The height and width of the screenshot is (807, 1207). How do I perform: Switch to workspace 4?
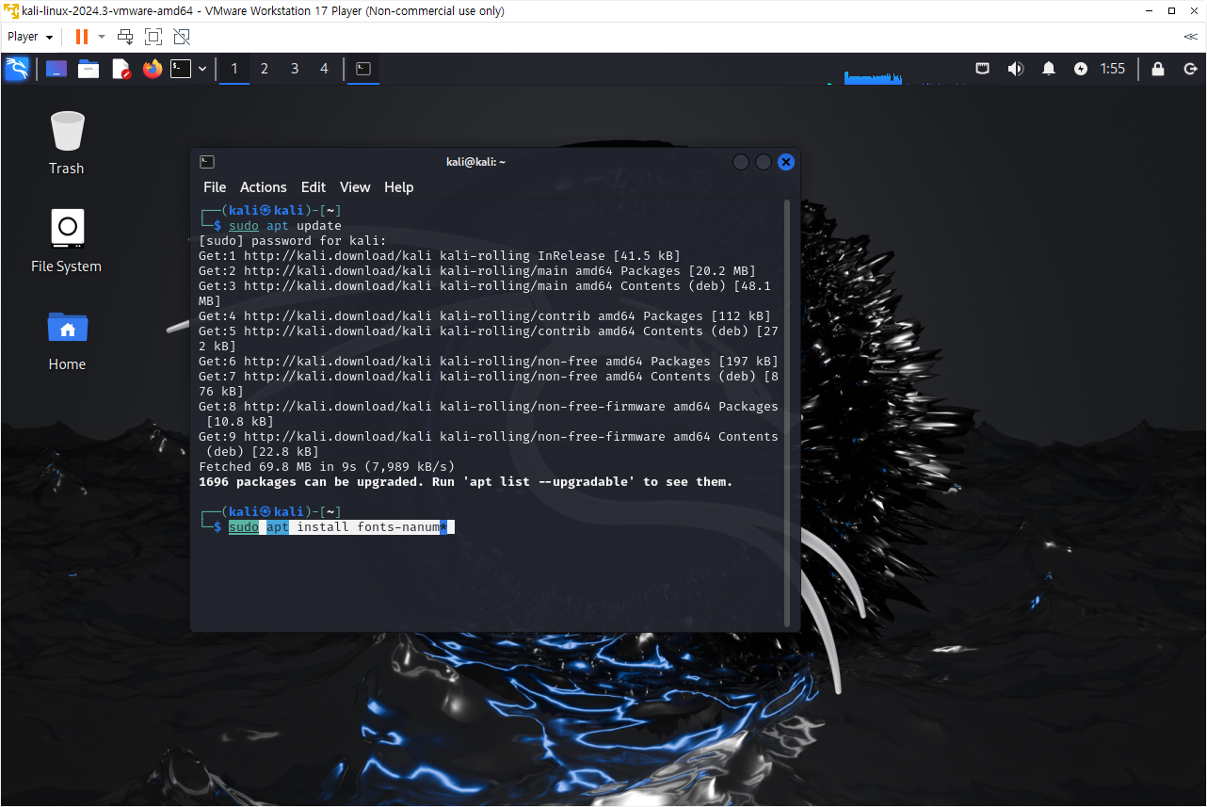(325, 69)
